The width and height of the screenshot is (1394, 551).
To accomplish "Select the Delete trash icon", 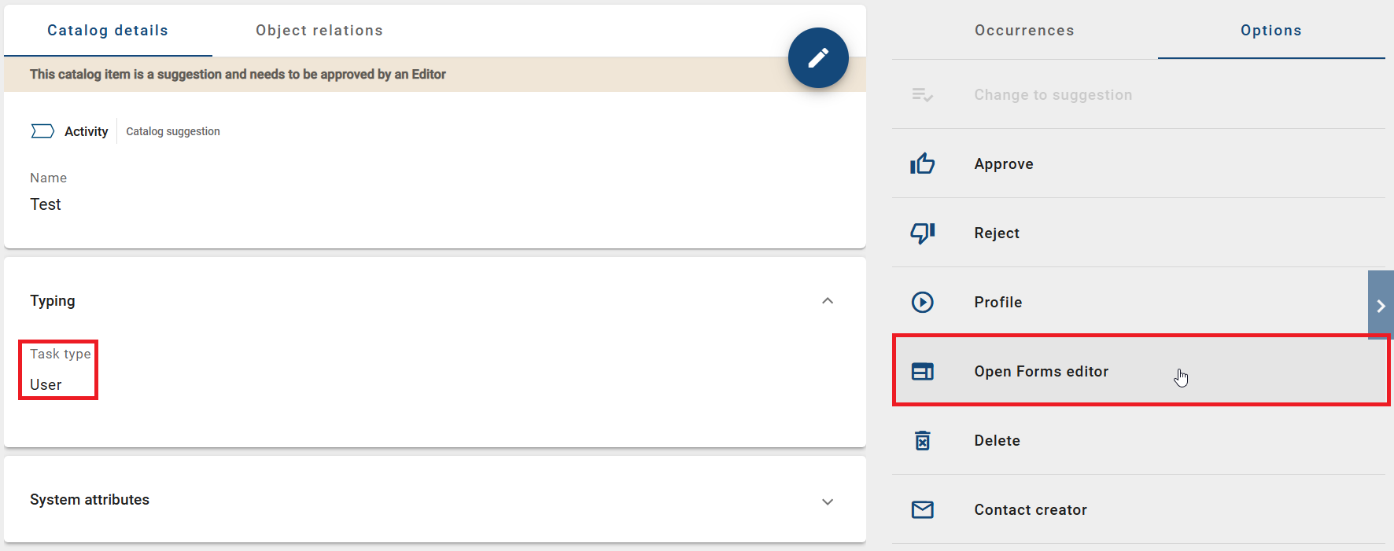I will (x=922, y=440).
